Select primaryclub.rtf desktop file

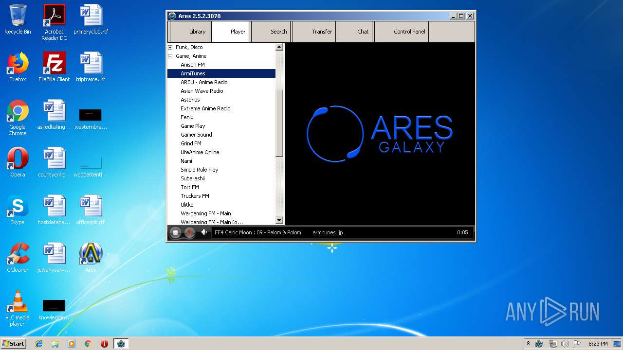91,19
